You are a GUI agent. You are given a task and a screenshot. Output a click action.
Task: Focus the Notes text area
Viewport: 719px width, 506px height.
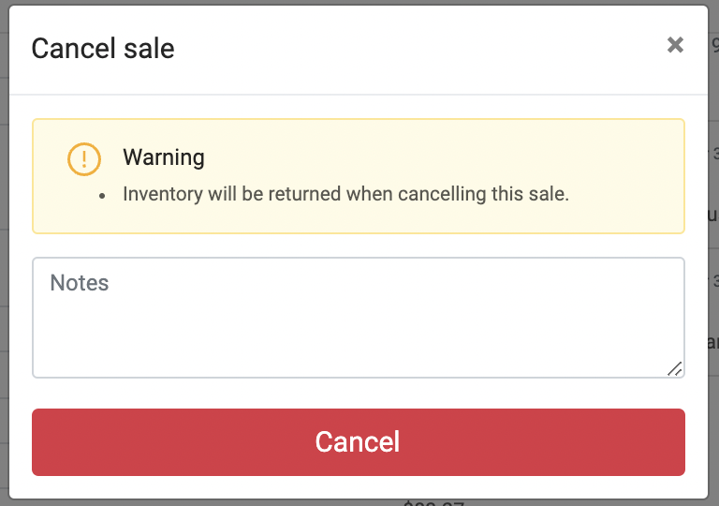tap(358, 318)
